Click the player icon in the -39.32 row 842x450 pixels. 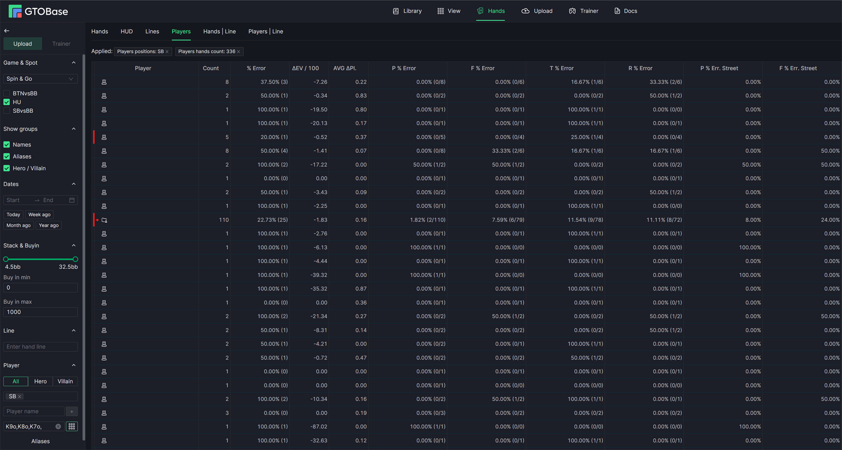click(104, 275)
